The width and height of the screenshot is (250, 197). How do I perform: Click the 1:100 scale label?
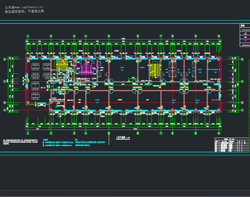[x=128, y=138]
